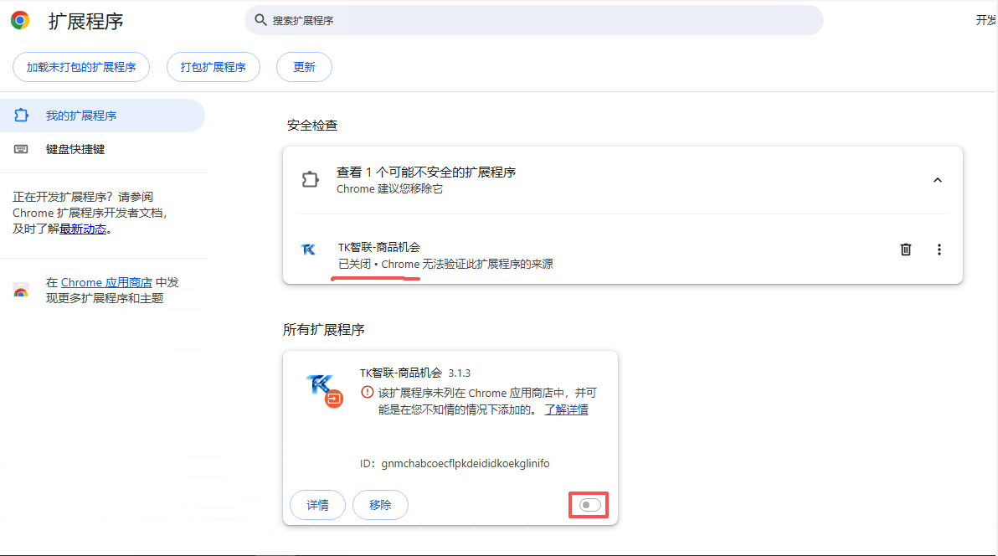998x556 pixels.
Task: Open the three-dot menu for TK智联
Action: [x=939, y=250]
